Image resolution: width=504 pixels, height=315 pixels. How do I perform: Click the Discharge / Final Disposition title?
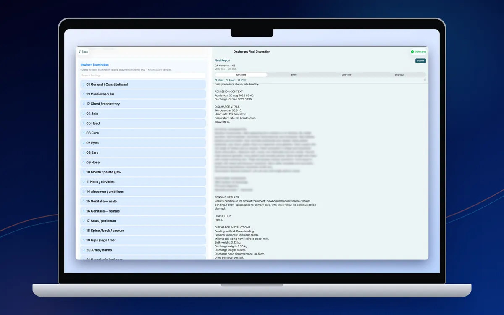[x=252, y=52]
